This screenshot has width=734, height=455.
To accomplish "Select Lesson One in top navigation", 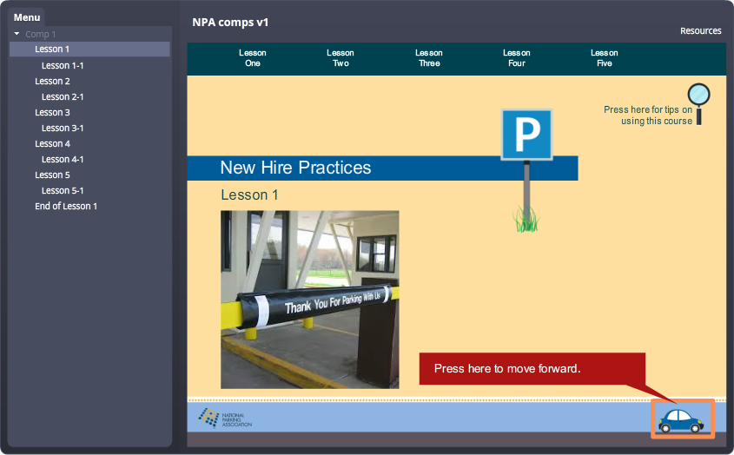I will tap(253, 58).
